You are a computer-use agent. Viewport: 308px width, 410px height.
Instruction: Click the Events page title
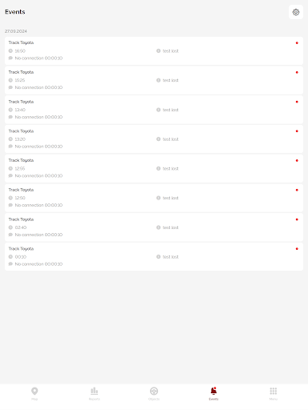(15, 12)
